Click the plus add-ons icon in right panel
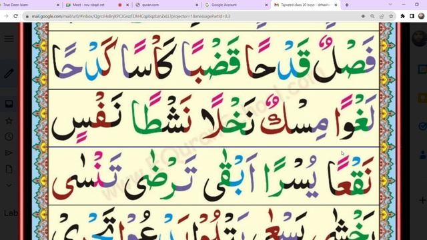Screen dimensions: 427x240 422,200
